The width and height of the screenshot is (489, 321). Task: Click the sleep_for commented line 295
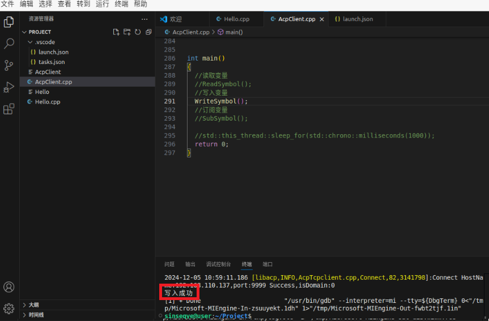click(x=314, y=135)
